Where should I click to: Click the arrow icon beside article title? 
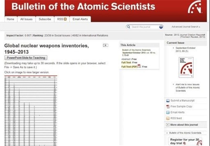106,45
